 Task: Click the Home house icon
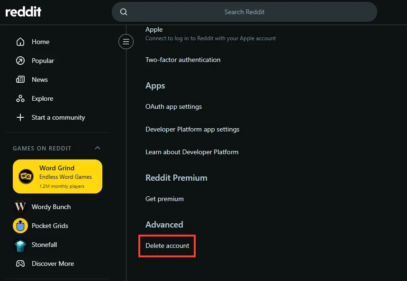[20, 42]
